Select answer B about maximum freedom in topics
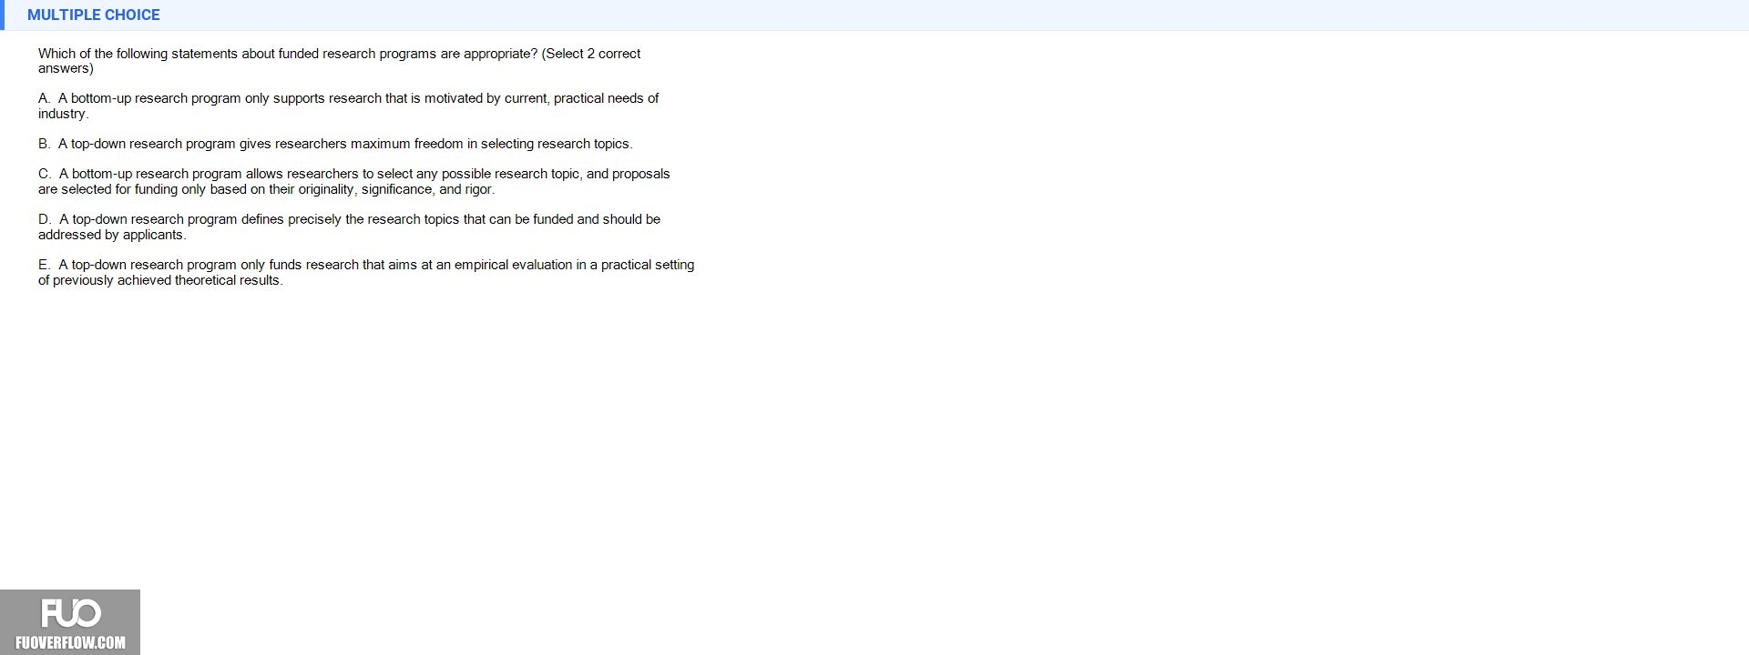The height and width of the screenshot is (655, 1749). (x=335, y=144)
